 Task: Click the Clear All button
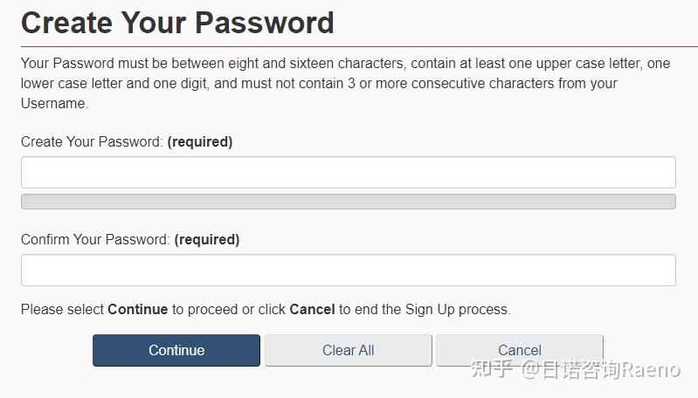click(x=348, y=350)
